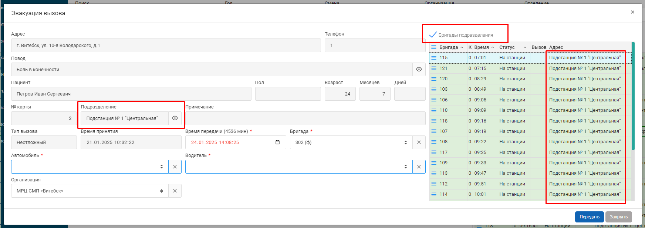Open row menu icon for brigade 107
This screenshot has height=228, width=645.
(x=434, y=131)
